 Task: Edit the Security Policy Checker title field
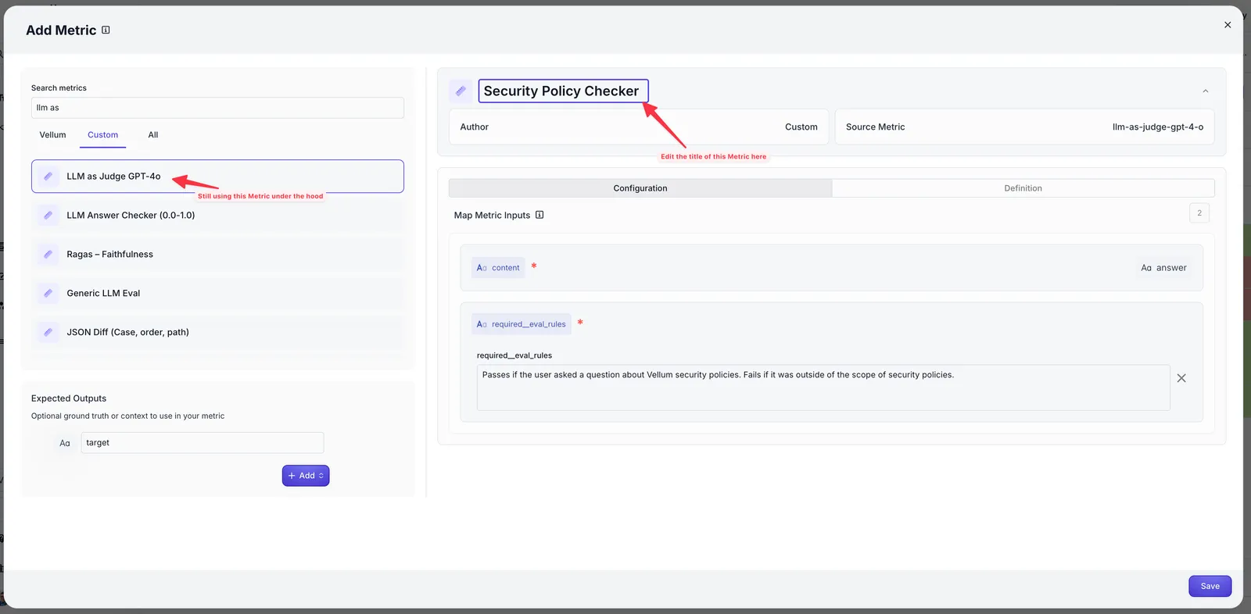(563, 91)
